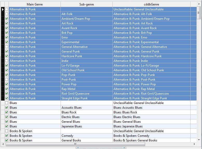The height and width of the screenshot is (149, 202).
Task: Click the 'Blues: General Blues' cddbGenre cell
Action: (151, 122)
